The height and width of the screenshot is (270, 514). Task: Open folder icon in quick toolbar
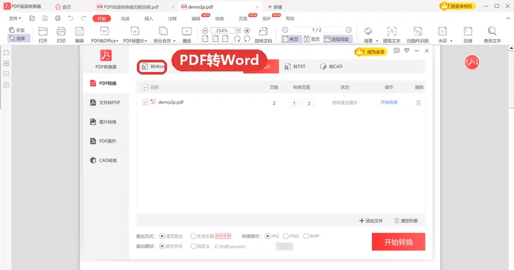click(x=32, y=19)
